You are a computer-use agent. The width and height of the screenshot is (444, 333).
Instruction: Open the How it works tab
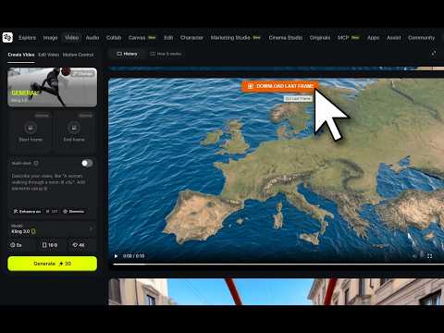(166, 54)
